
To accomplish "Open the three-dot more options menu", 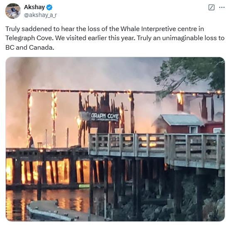I will [222, 7].
